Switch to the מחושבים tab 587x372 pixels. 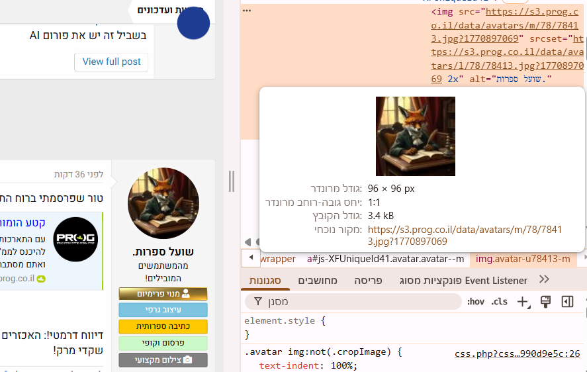318,281
